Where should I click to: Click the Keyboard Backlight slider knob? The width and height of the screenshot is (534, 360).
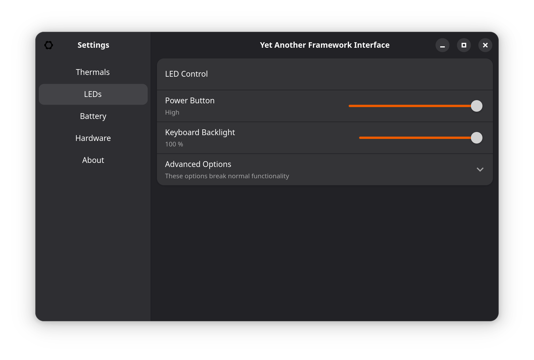[476, 138]
